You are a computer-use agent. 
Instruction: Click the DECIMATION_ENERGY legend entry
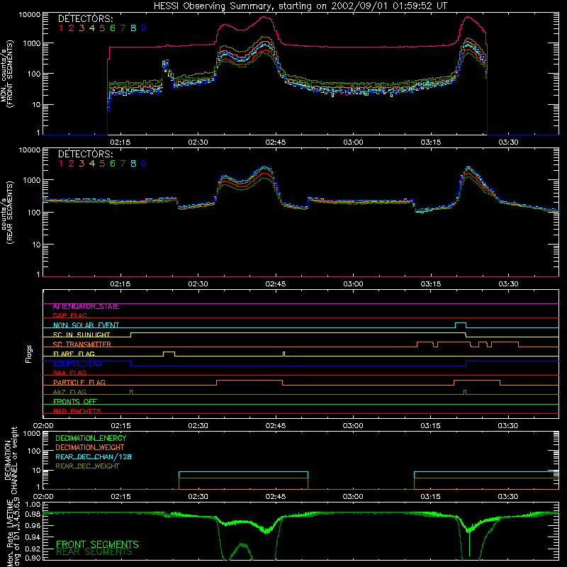coord(91,438)
